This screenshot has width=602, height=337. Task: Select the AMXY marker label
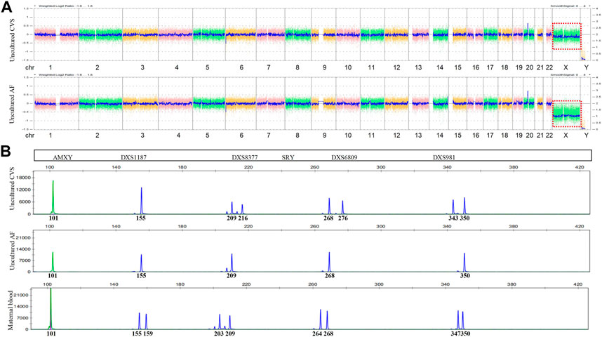[x=62, y=157]
